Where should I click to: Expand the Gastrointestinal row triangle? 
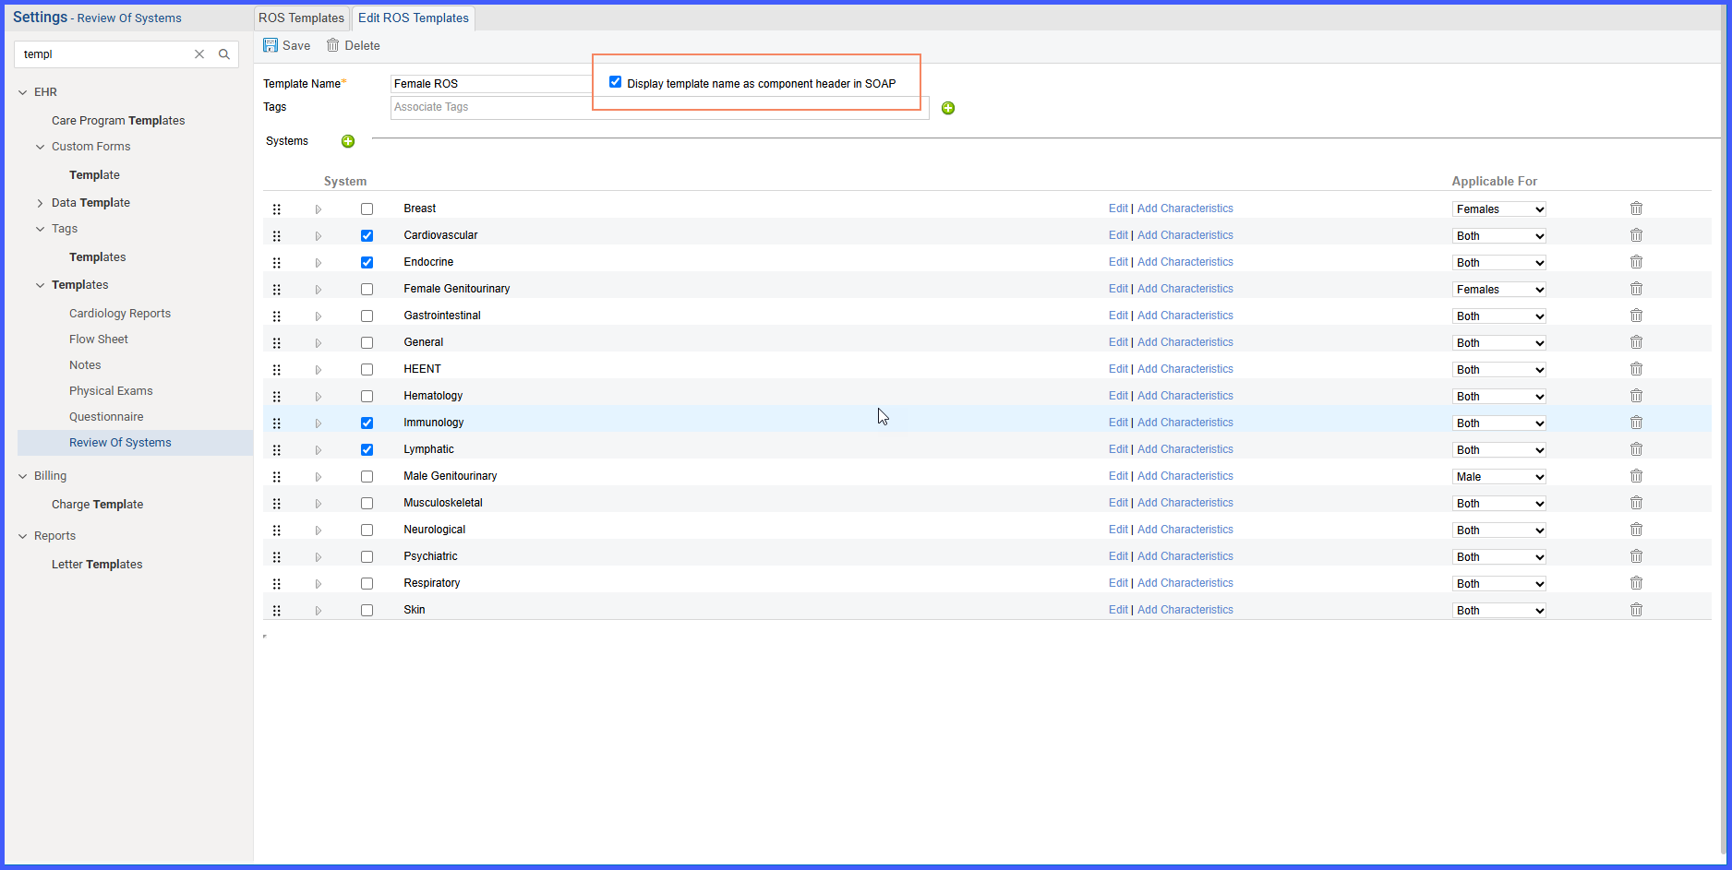point(319,316)
